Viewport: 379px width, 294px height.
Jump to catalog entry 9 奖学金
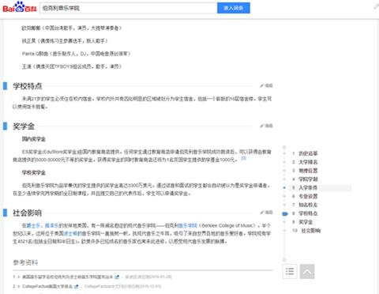point(306,222)
